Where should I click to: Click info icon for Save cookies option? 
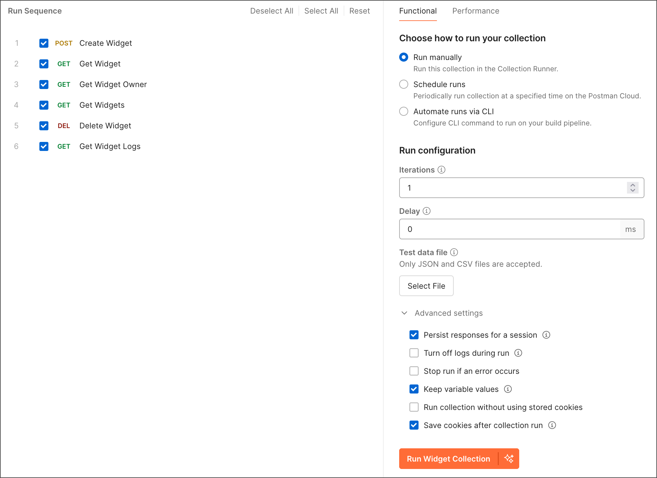(x=552, y=425)
